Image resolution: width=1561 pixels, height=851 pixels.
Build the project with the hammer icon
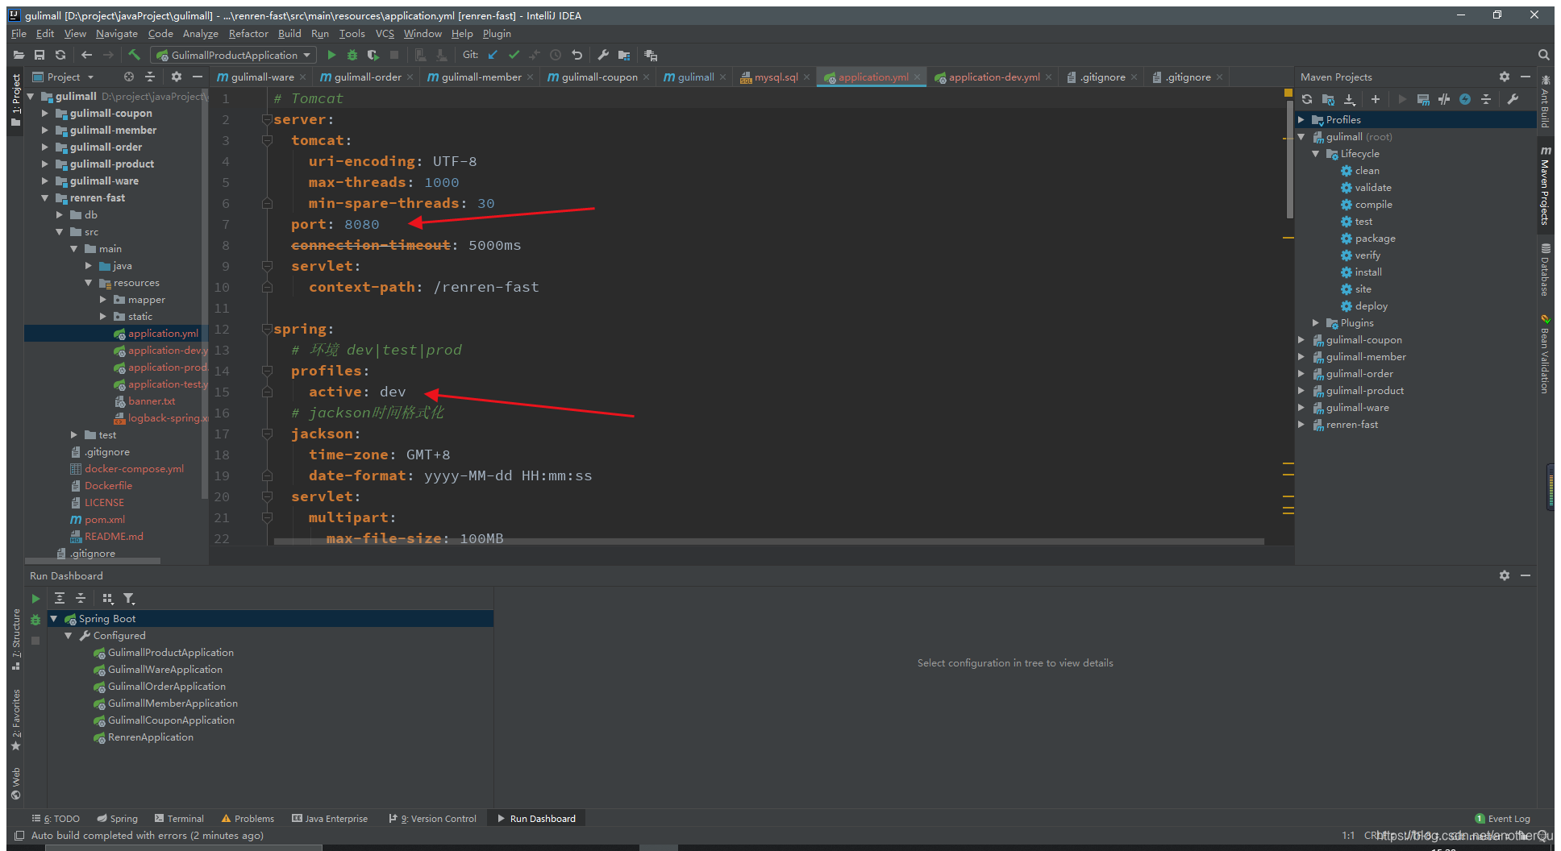(134, 55)
